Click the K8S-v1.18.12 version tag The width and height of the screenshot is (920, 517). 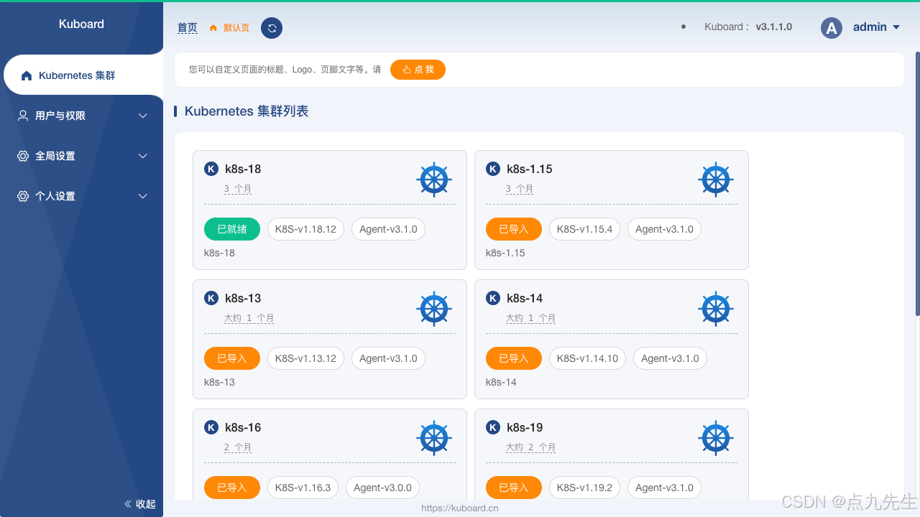pos(305,229)
